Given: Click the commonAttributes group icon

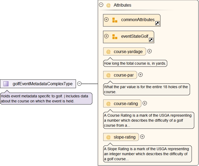Looking at the screenshot, I should pyautogui.click(x=115, y=20).
